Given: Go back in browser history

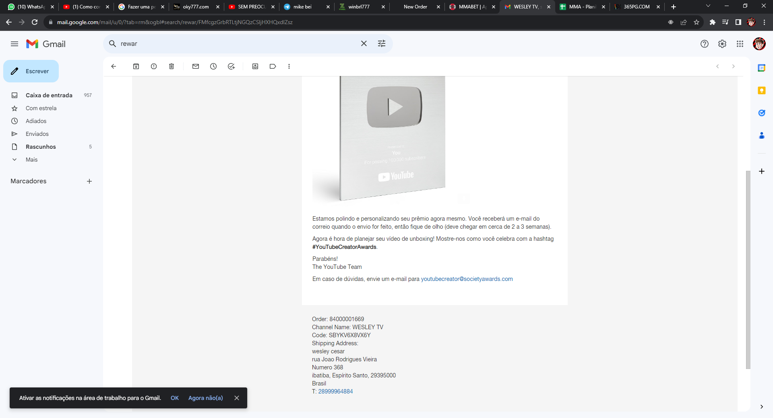Looking at the screenshot, I should 9,22.
